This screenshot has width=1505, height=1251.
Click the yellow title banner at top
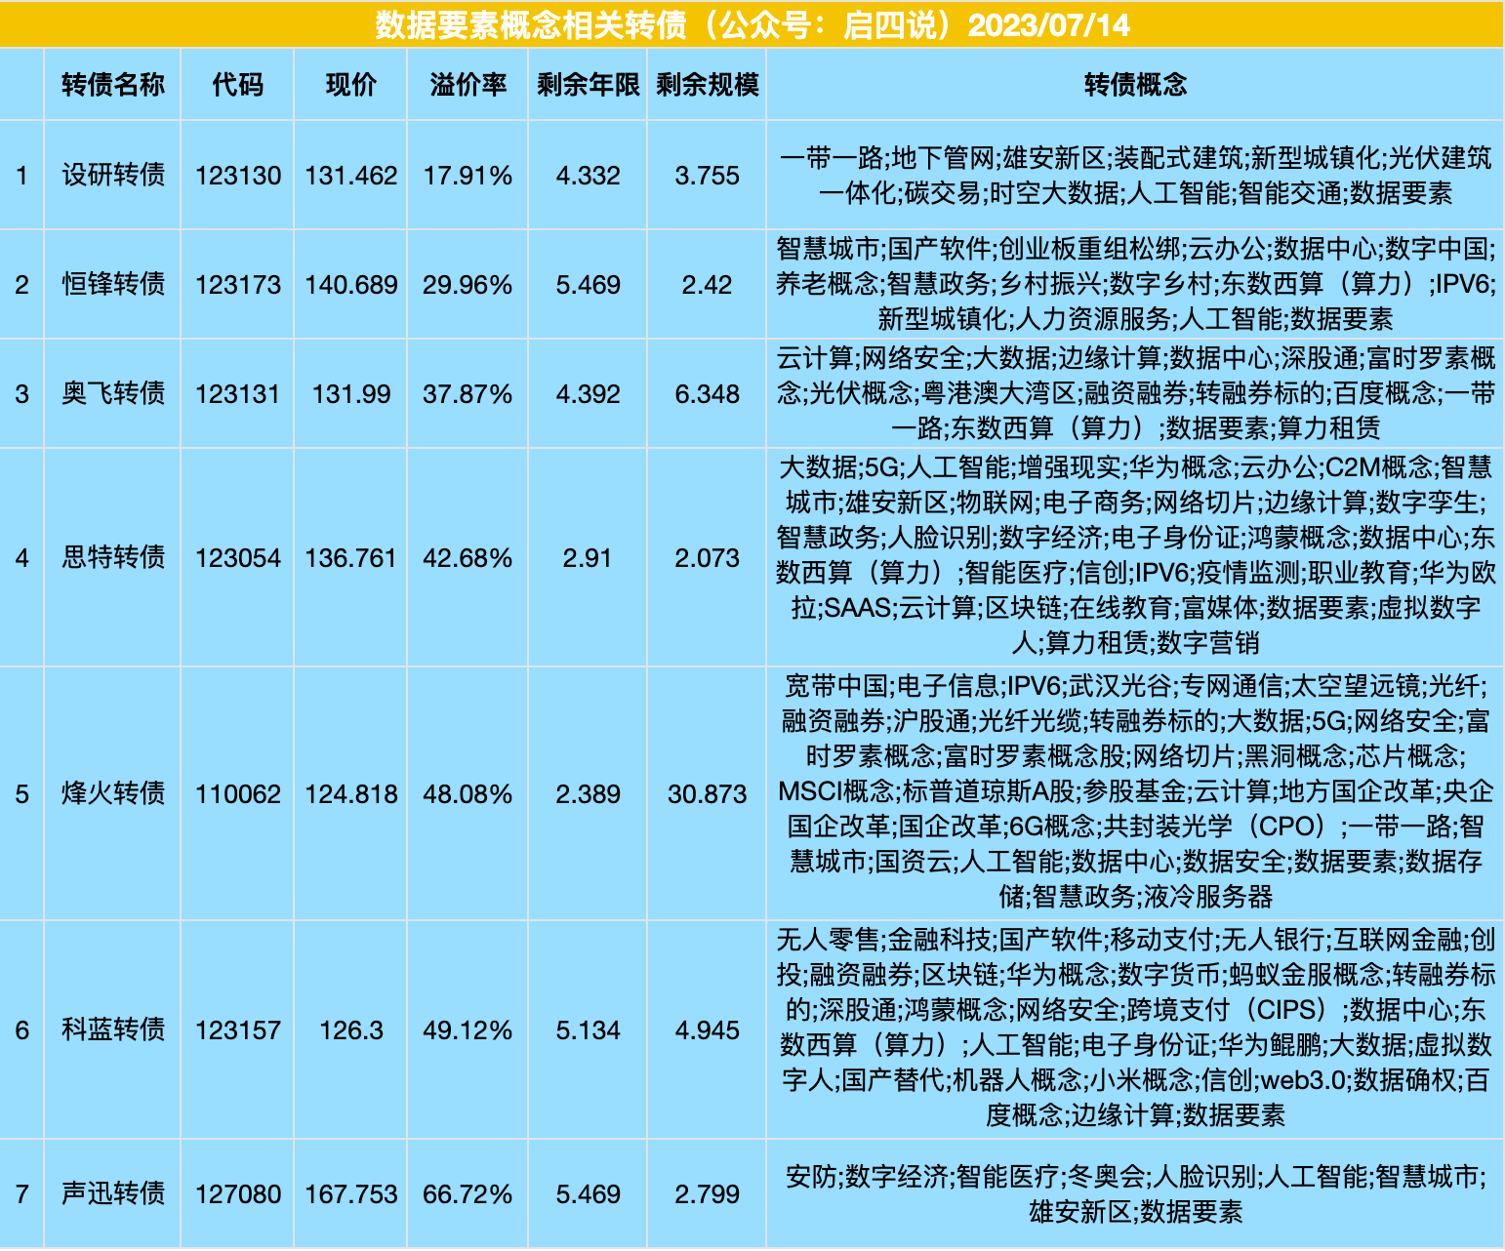point(752,24)
